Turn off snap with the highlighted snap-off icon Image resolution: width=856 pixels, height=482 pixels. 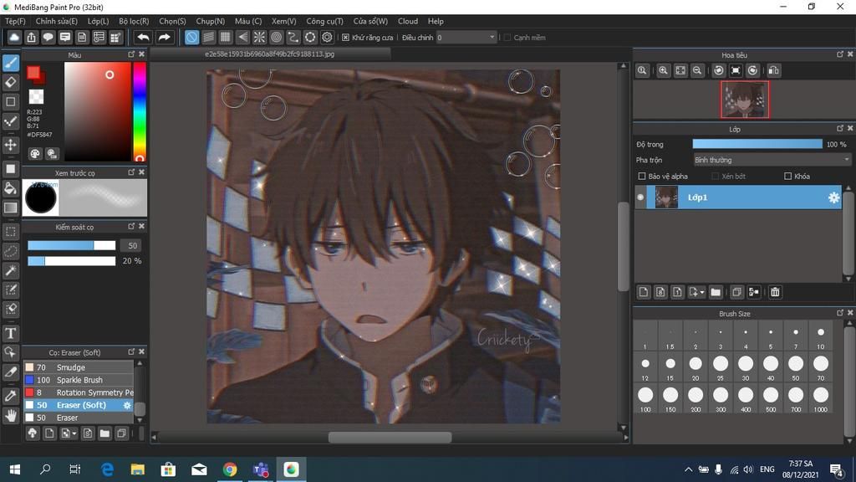[191, 37]
